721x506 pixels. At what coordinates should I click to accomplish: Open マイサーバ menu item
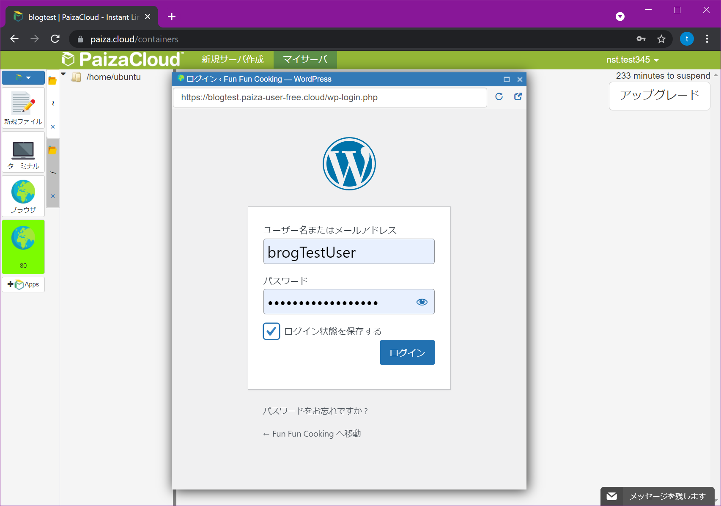pos(305,60)
